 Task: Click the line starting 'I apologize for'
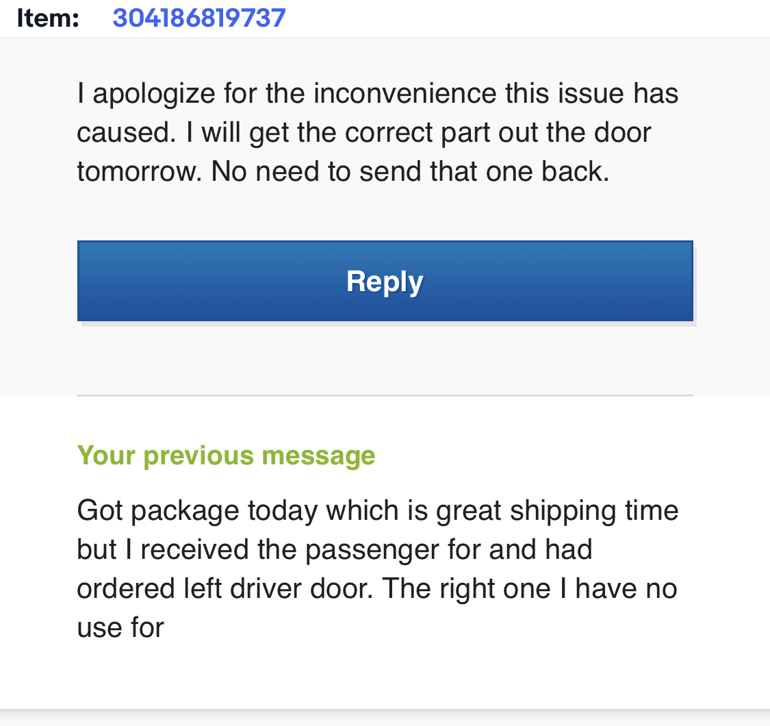pyautogui.click(x=378, y=93)
